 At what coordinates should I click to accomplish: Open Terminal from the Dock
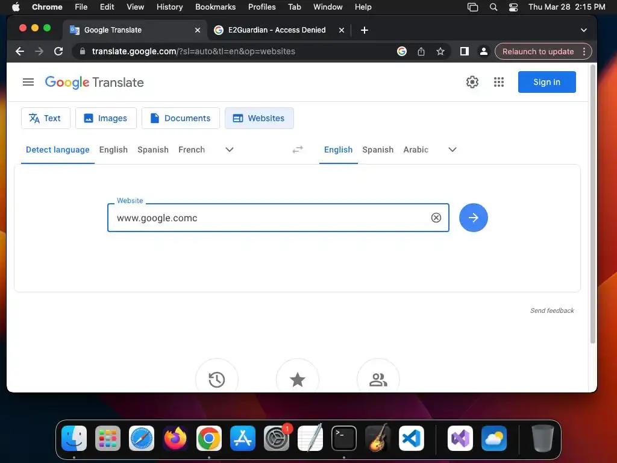click(x=344, y=438)
